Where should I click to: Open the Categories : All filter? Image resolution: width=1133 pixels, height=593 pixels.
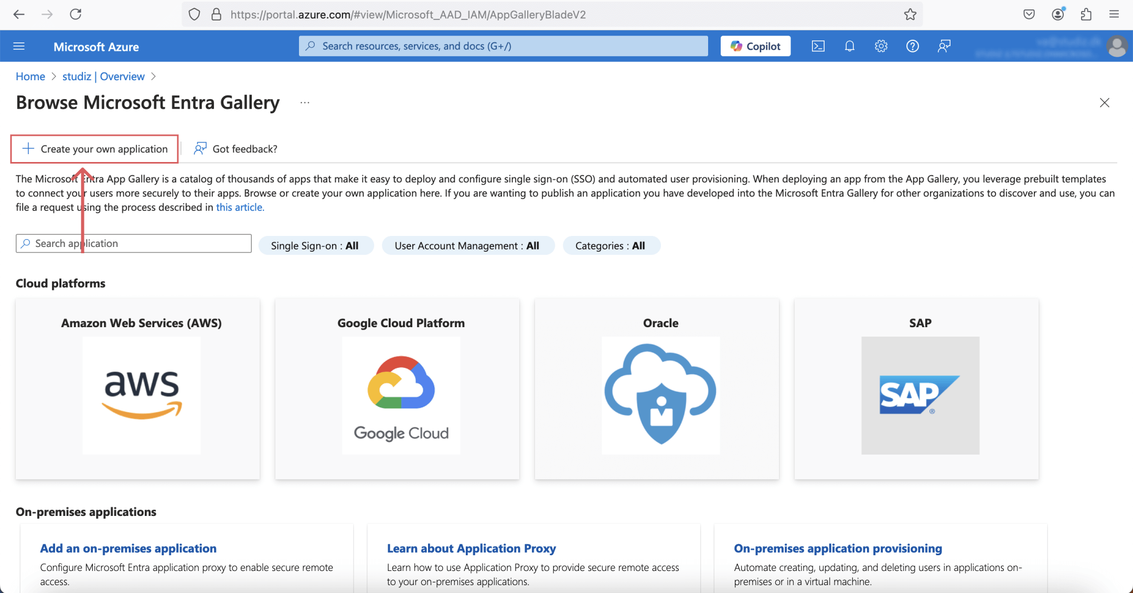(x=611, y=246)
